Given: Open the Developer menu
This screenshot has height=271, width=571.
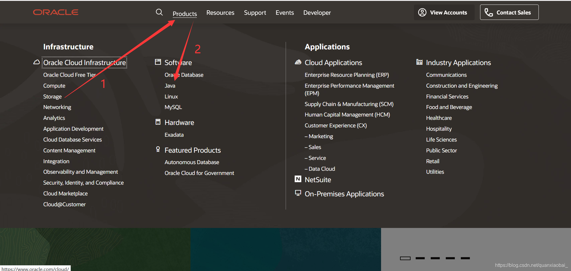Looking at the screenshot, I should coord(317,13).
